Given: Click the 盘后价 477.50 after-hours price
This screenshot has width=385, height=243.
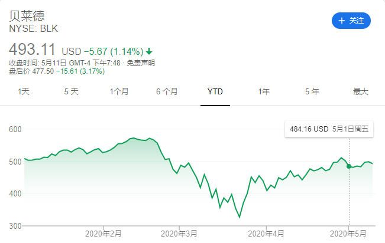Looking at the screenshot, I should (57, 71).
